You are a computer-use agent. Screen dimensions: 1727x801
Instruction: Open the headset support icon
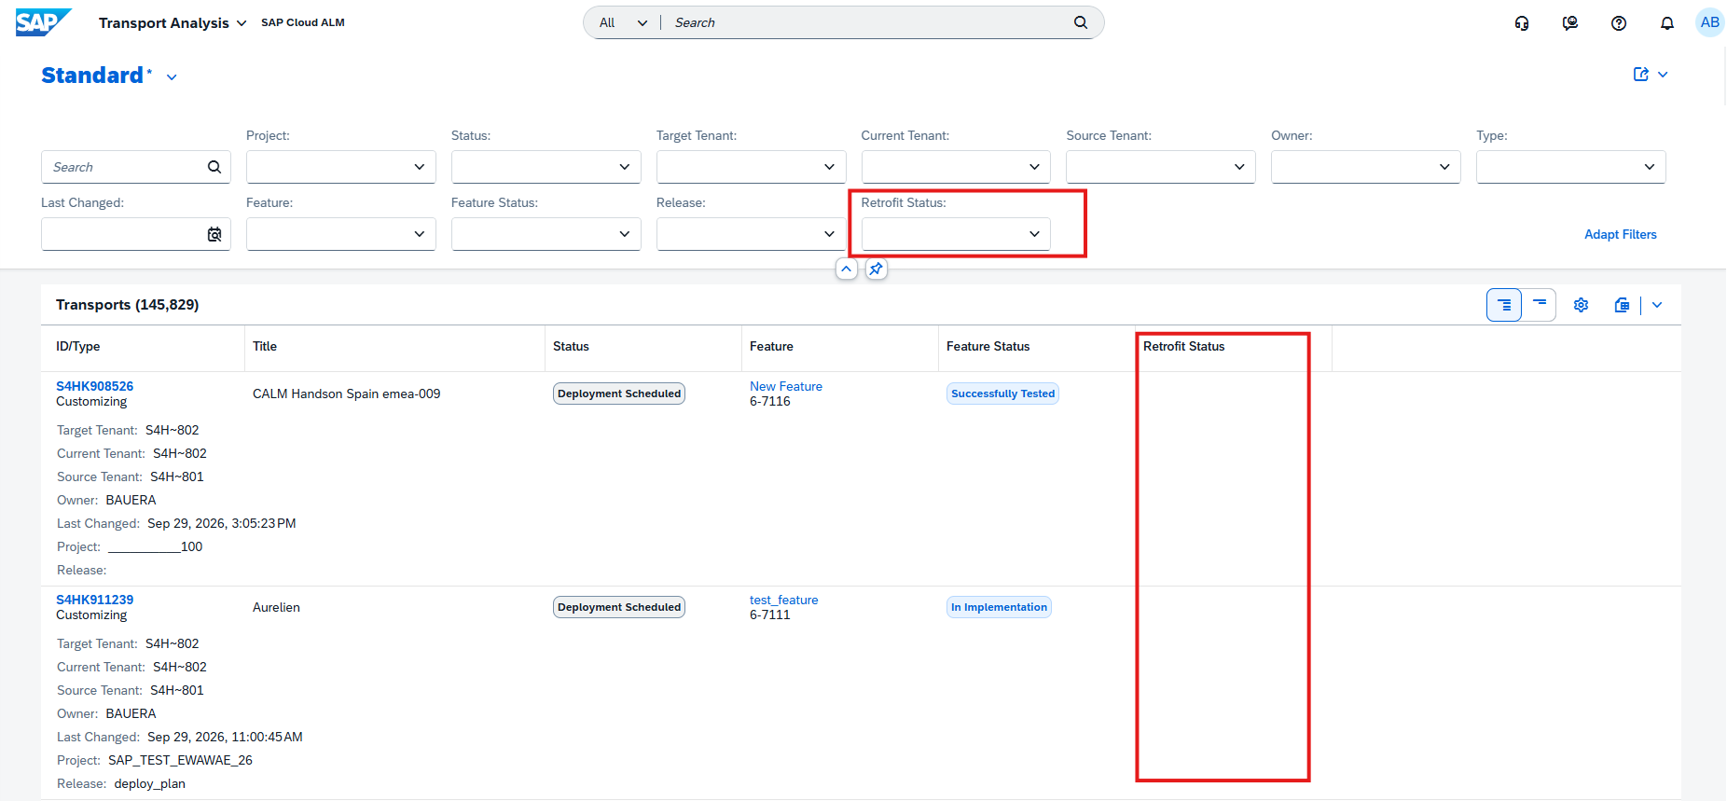[1522, 23]
